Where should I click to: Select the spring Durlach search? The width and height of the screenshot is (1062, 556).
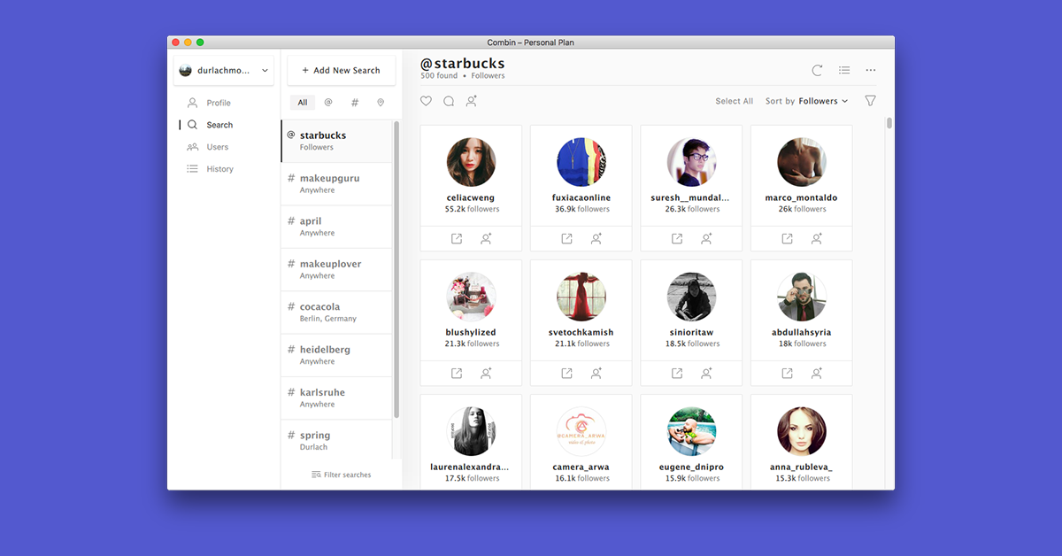337,440
